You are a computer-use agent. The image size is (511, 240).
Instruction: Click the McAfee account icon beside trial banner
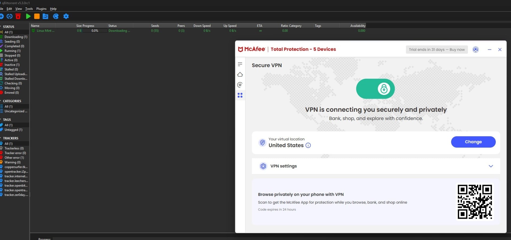476,49
